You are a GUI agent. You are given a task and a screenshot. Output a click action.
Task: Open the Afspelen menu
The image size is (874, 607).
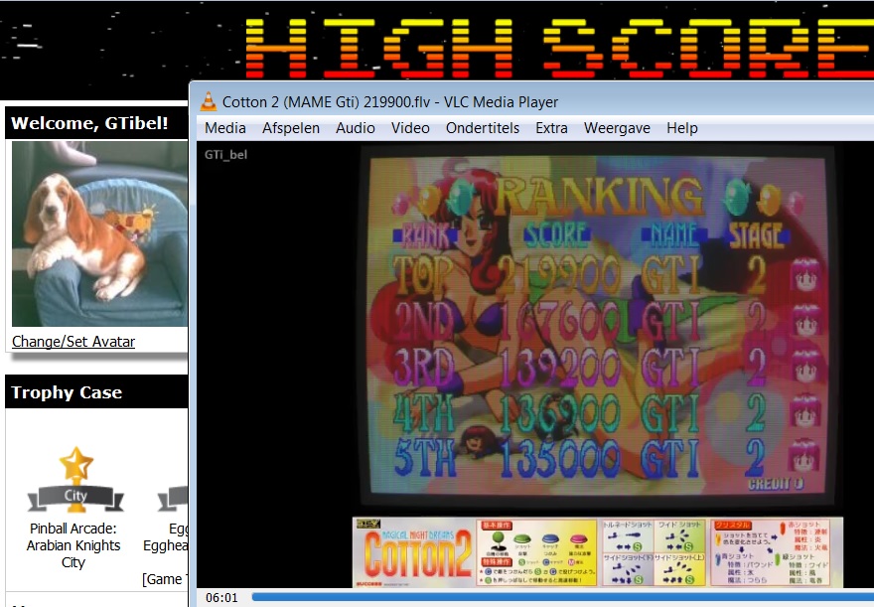(x=291, y=128)
